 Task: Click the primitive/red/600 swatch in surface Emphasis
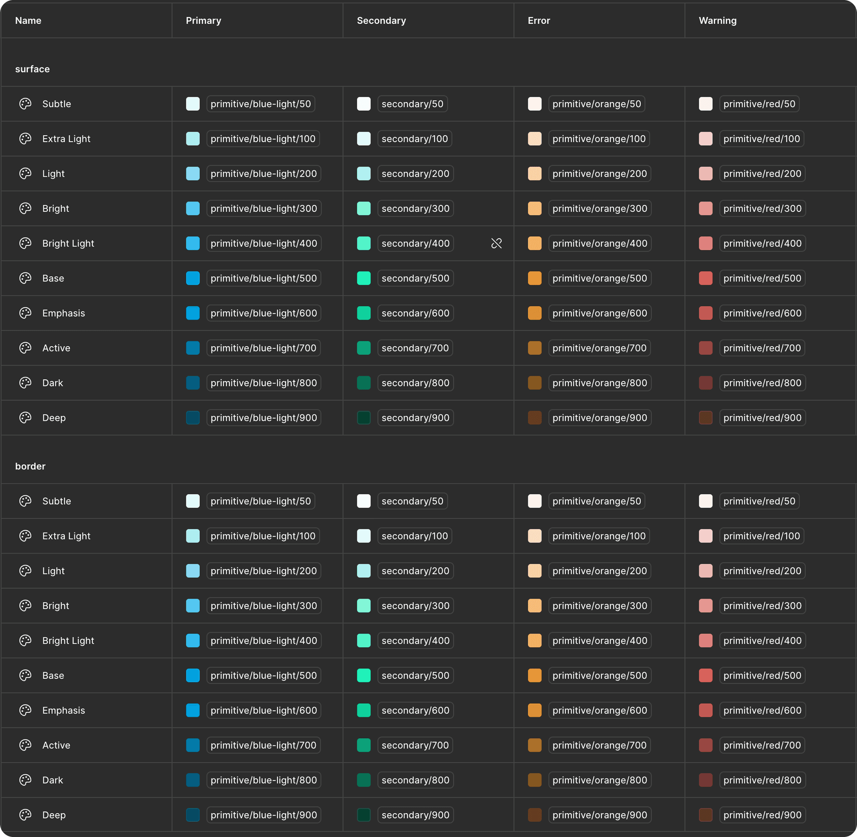click(x=705, y=313)
